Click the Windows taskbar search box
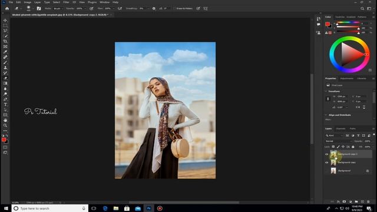 pyautogui.click(x=50, y=208)
